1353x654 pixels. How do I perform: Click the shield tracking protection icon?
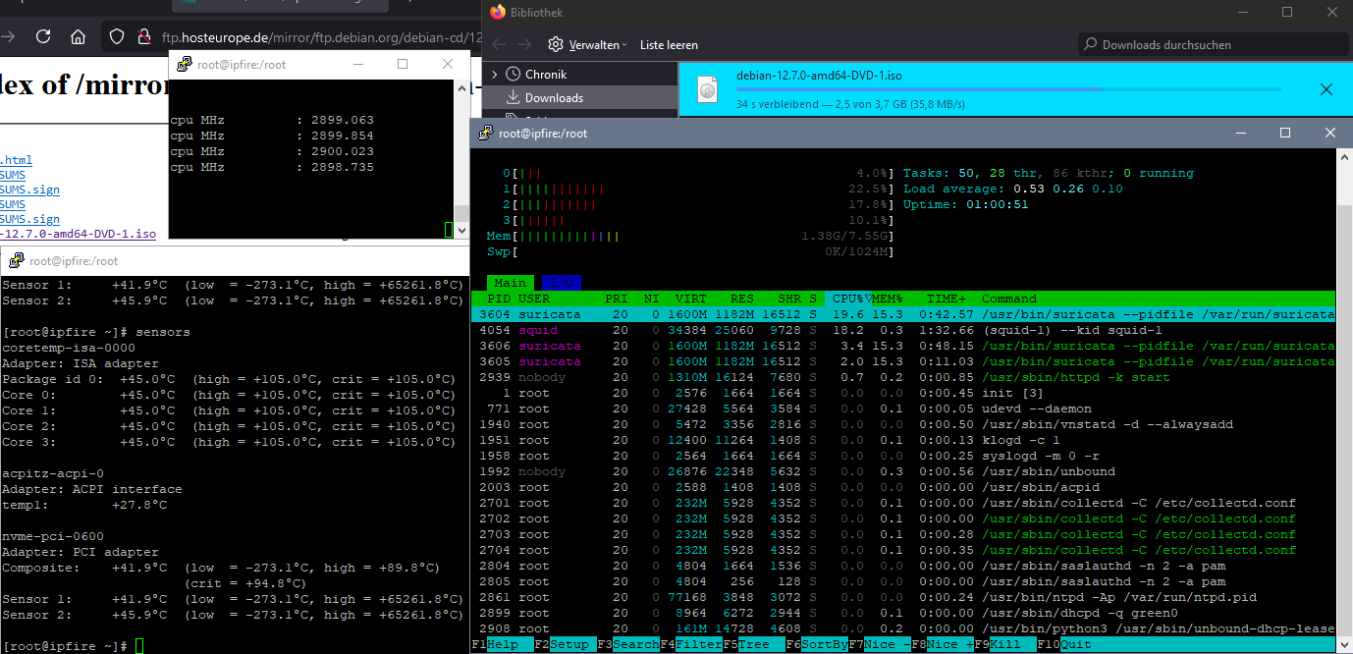(117, 37)
